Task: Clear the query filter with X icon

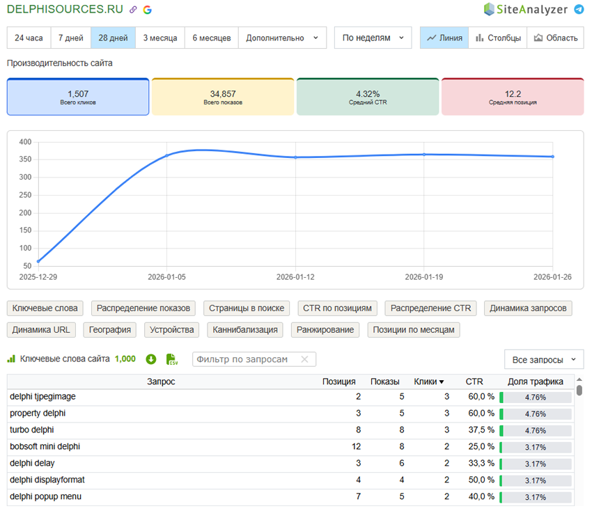Action: (304, 359)
